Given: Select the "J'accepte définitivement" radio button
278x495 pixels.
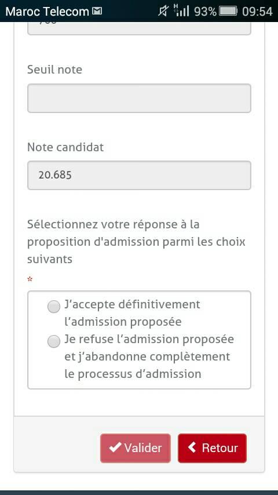Looking at the screenshot, I should 54,307.
